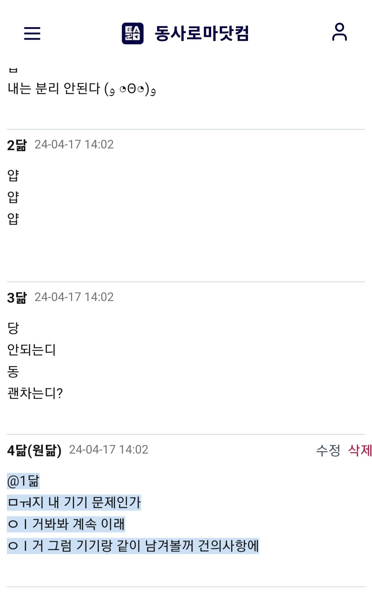Click the timestamp beside 2닮
Screen dimensions: 372x592
[x=74, y=145]
